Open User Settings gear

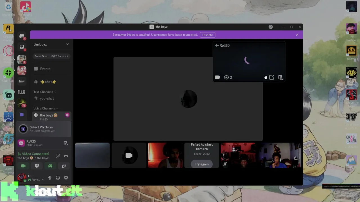[x=66, y=178]
